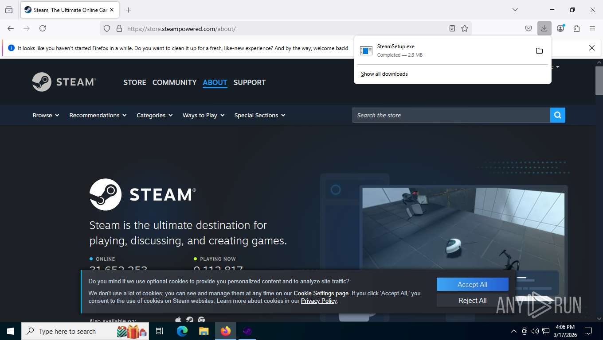The image size is (603, 340).
Task: Click the Firefox View icon
Action: 9,10
